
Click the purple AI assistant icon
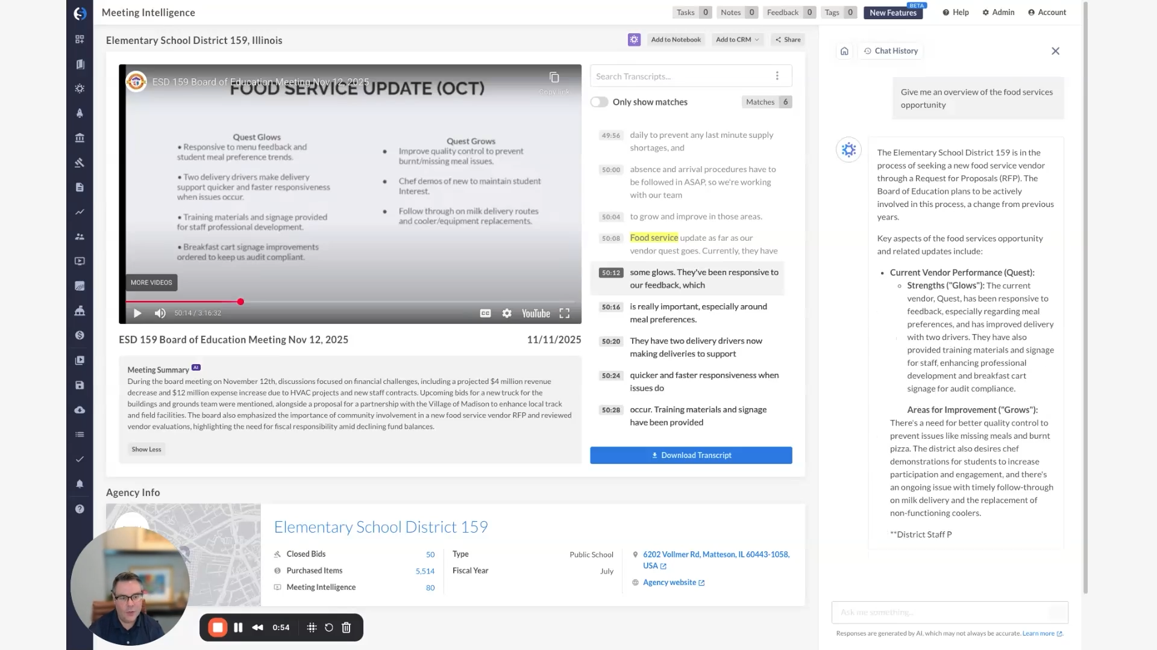pyautogui.click(x=634, y=40)
